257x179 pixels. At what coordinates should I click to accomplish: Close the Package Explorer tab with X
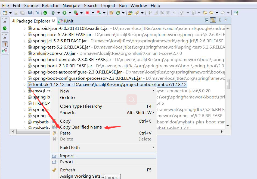[53, 21]
